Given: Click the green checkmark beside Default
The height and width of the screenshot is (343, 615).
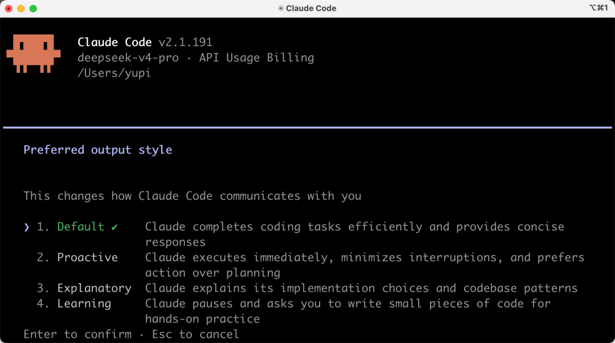Looking at the screenshot, I should click(x=114, y=227).
